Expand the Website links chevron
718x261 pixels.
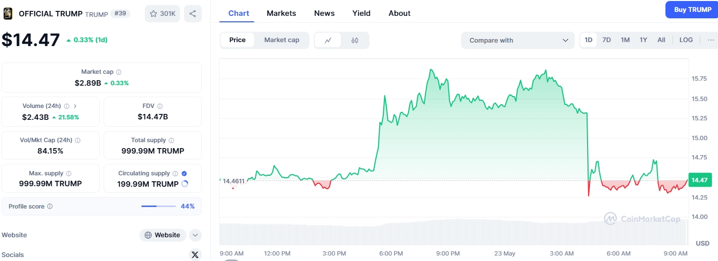tap(195, 235)
